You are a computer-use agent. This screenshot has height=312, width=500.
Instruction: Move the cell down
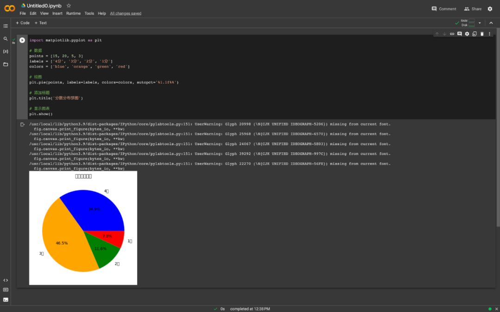point(444,34)
